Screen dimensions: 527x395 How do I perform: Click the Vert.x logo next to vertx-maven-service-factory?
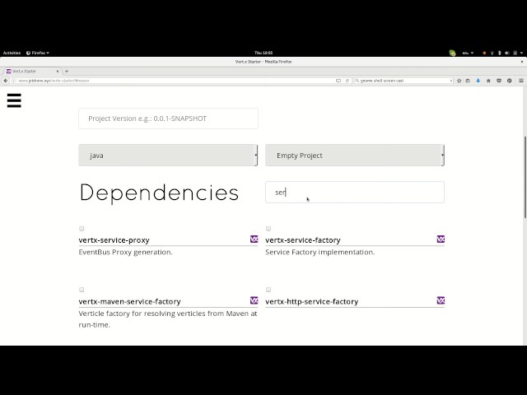254,300
